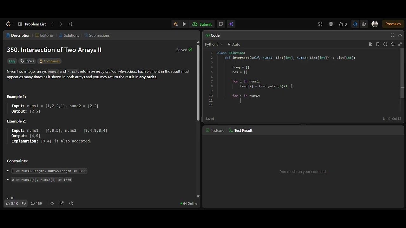This screenshot has height=228, width=406.
Task: Click the curly braces snippet icon
Action: (x=385, y=44)
